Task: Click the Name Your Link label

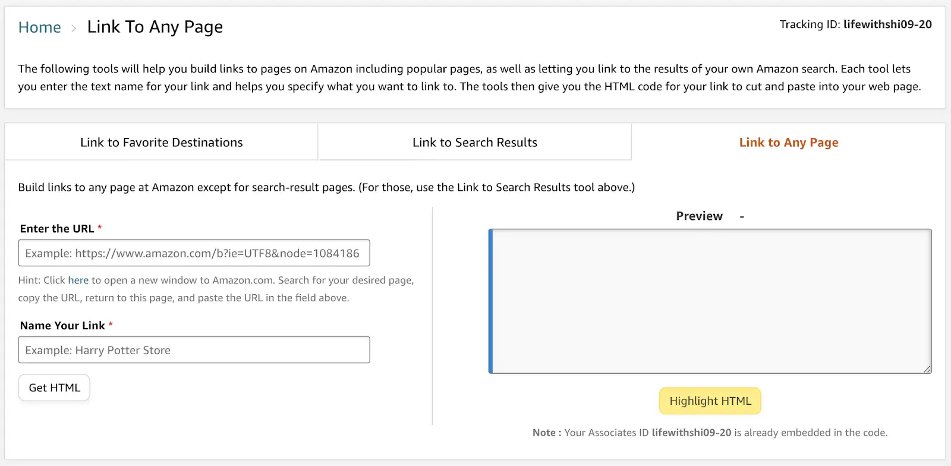Action: 62,326
